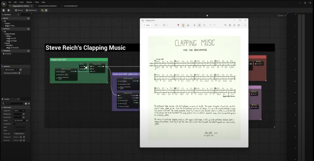Collapse the Stereo tree node
Viewport: 314px width, 161px height.
pos(6,36)
